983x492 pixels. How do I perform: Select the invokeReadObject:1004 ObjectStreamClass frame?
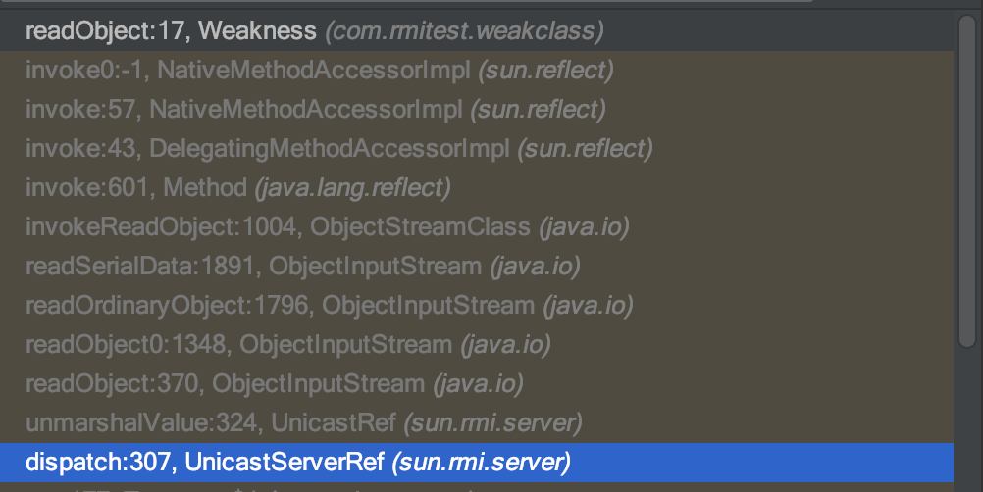point(477,226)
